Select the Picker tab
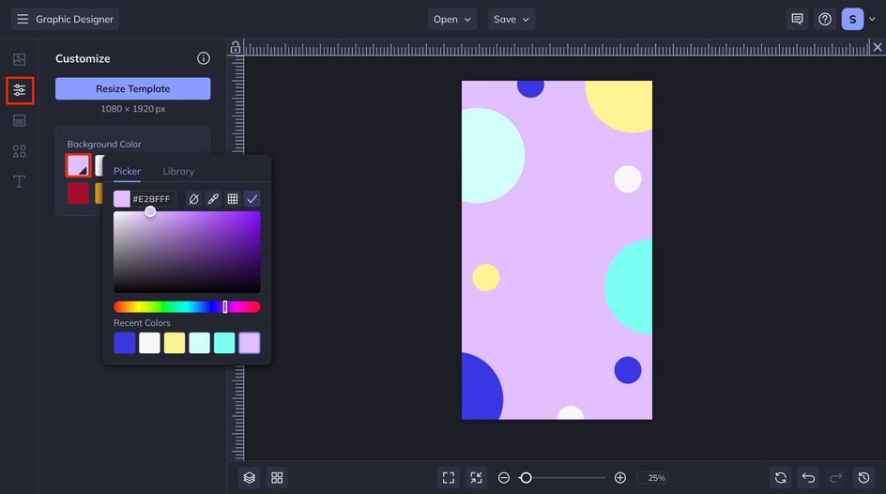Screen dimensions: 886x494 coord(127,171)
